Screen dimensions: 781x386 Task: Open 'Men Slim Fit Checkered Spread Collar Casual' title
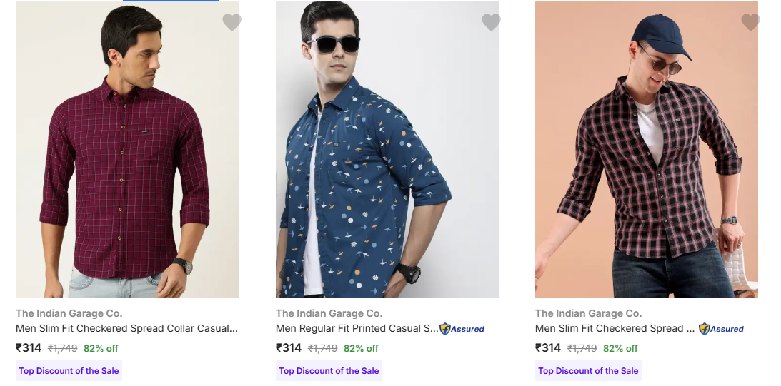tap(126, 329)
